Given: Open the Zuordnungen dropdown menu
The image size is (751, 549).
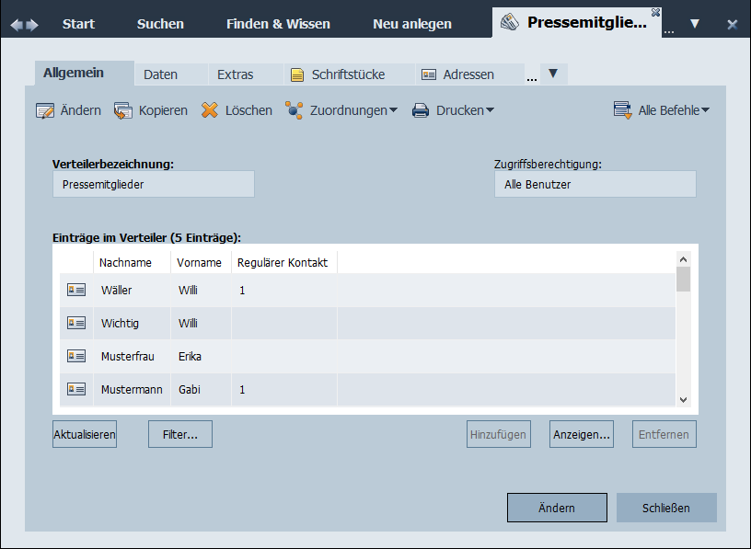Looking at the screenshot, I should click(x=341, y=110).
